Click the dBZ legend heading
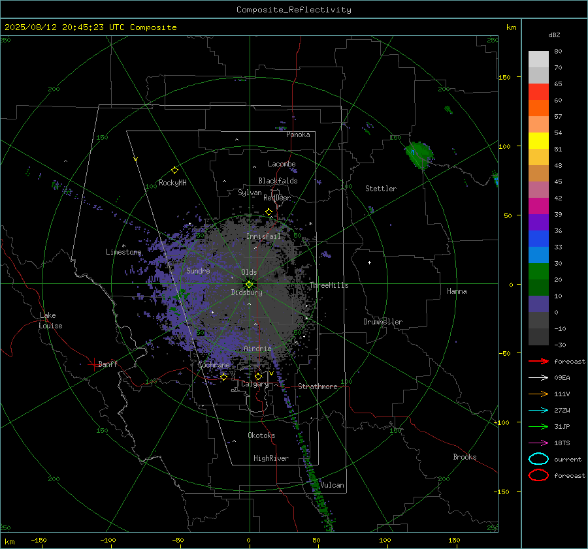 (x=554, y=35)
